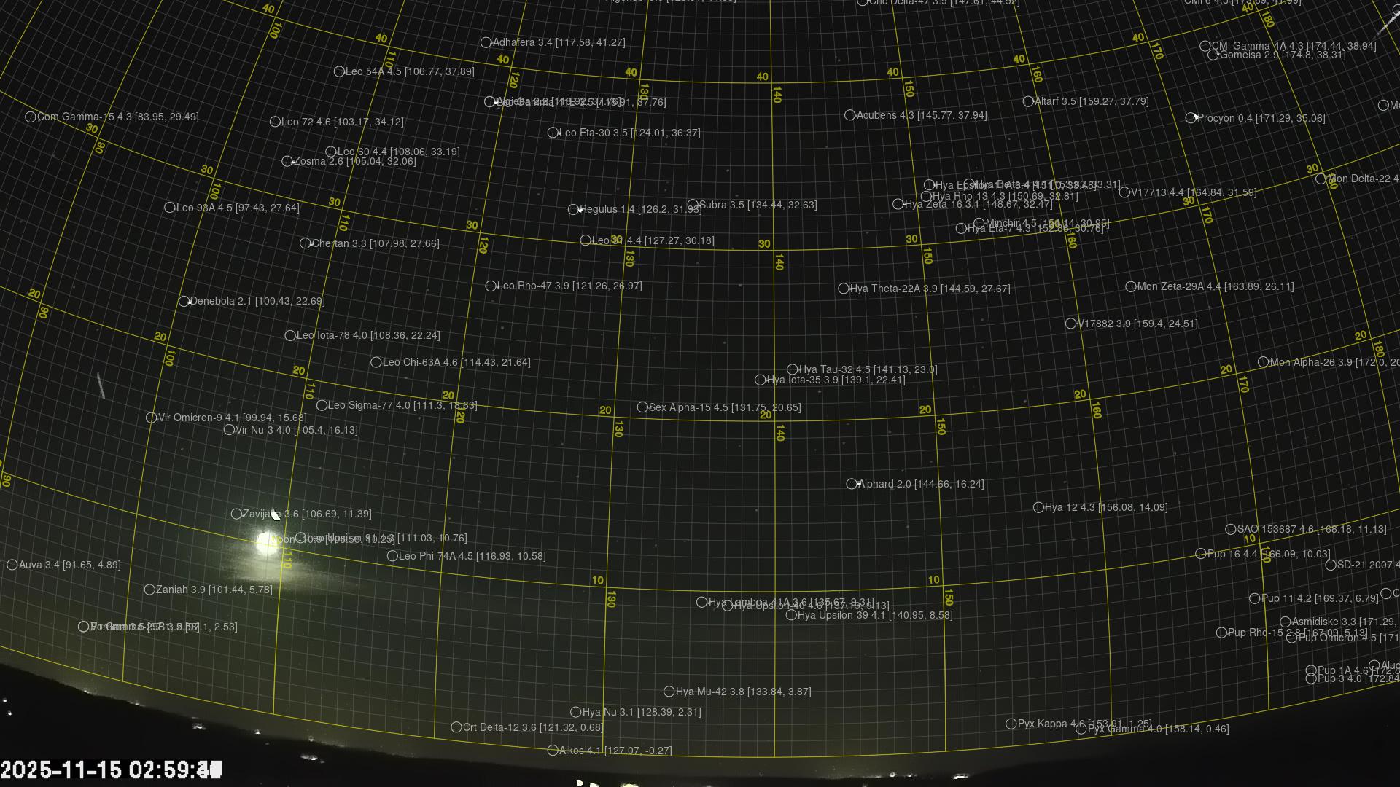Click the Gomeisa star marker
This screenshot has height=787, width=1400.
[x=1213, y=55]
